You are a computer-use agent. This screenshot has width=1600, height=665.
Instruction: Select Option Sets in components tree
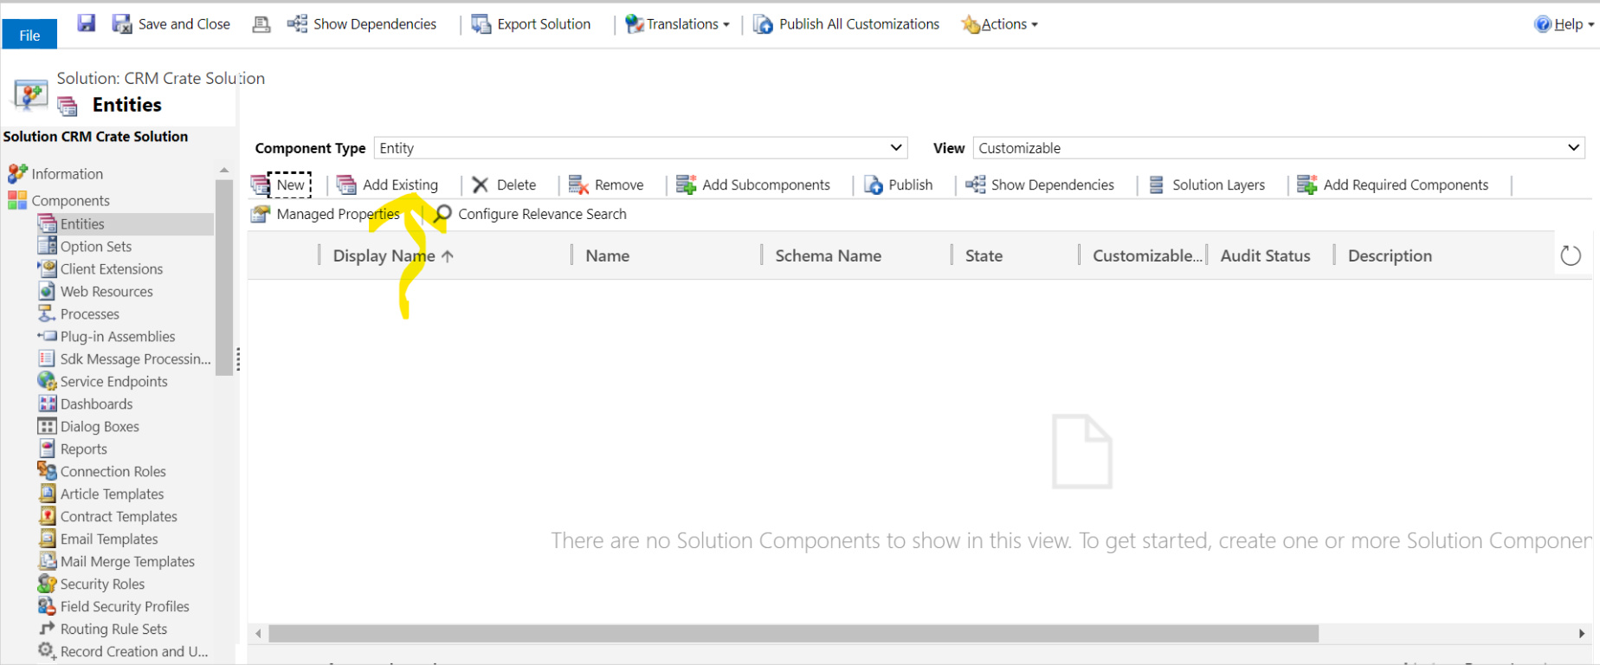pyautogui.click(x=95, y=246)
